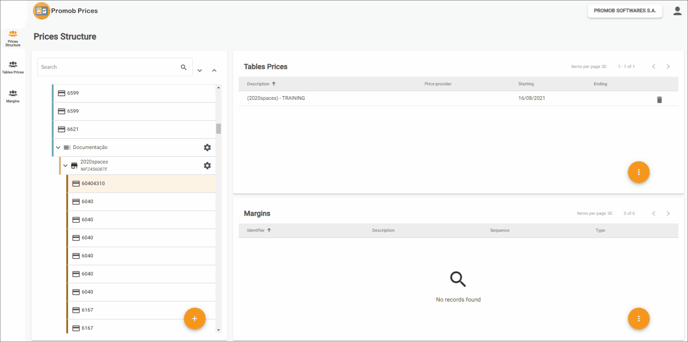
Task: Open settings gear for Documentação
Action: pyautogui.click(x=207, y=148)
